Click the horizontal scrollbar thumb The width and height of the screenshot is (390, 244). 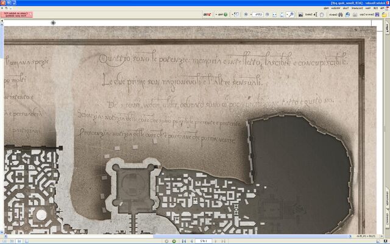[250, 236]
